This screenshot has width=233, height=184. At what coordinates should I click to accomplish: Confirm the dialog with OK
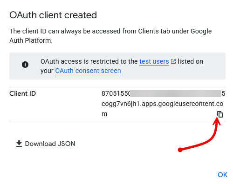coord(222,175)
